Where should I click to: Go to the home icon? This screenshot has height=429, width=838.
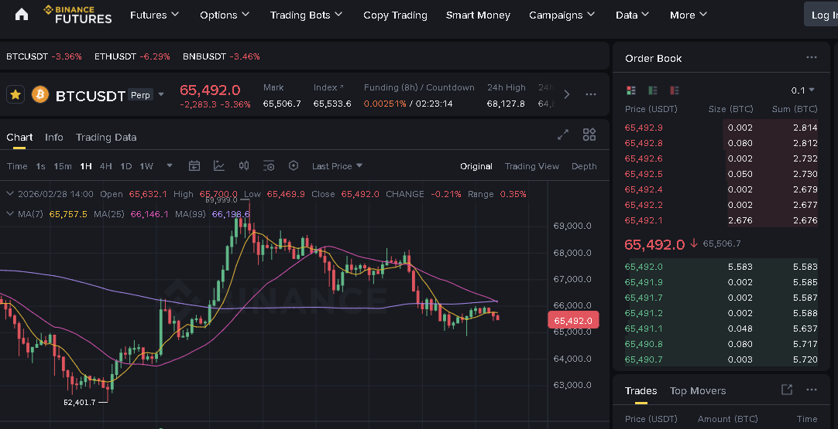[x=22, y=15]
